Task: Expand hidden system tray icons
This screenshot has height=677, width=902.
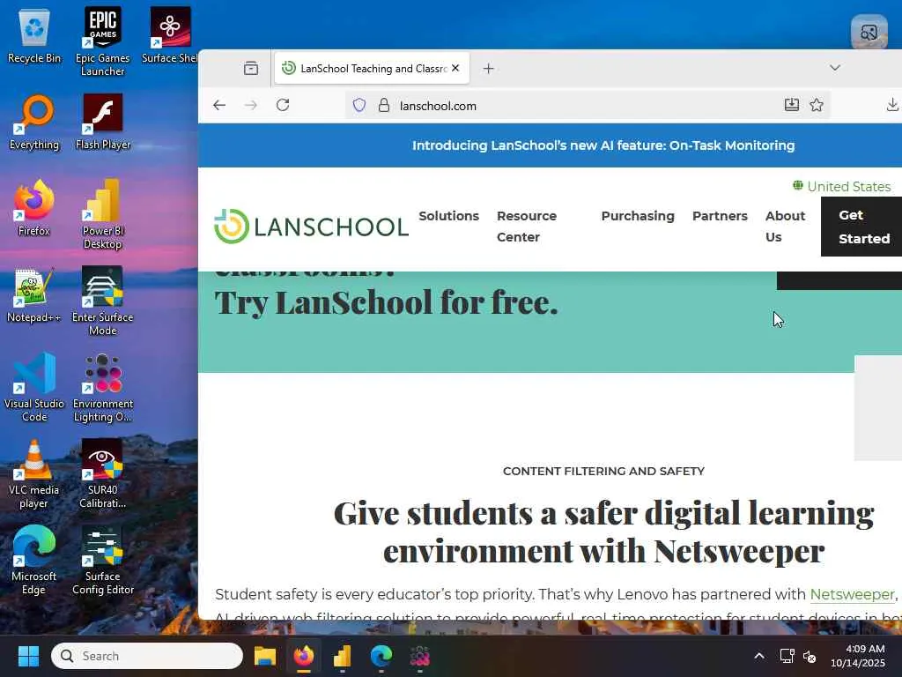Action: pos(759,656)
